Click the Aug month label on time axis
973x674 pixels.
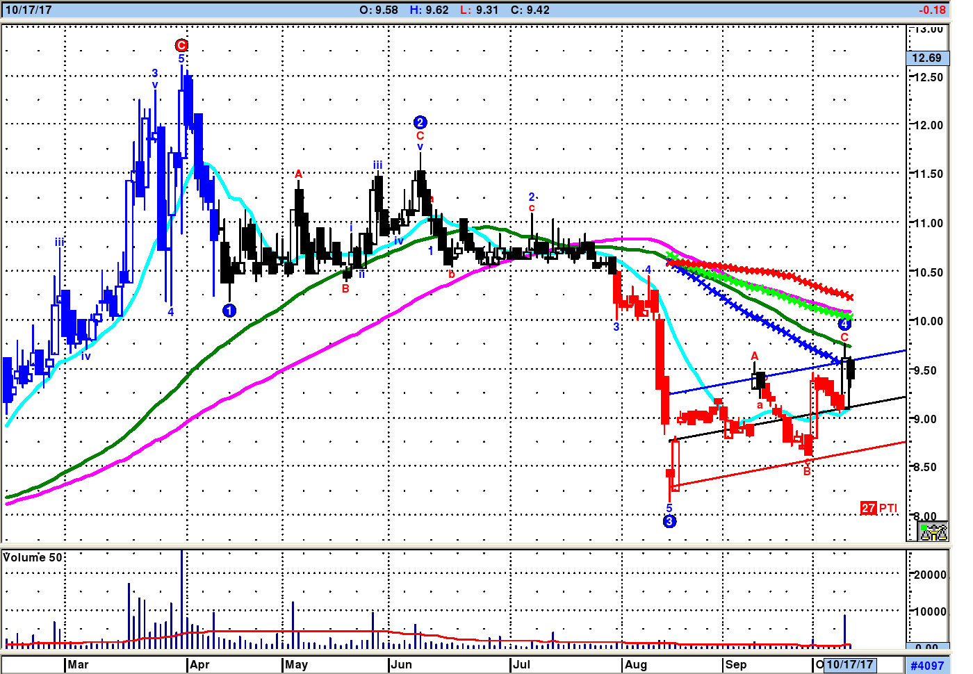coord(635,664)
